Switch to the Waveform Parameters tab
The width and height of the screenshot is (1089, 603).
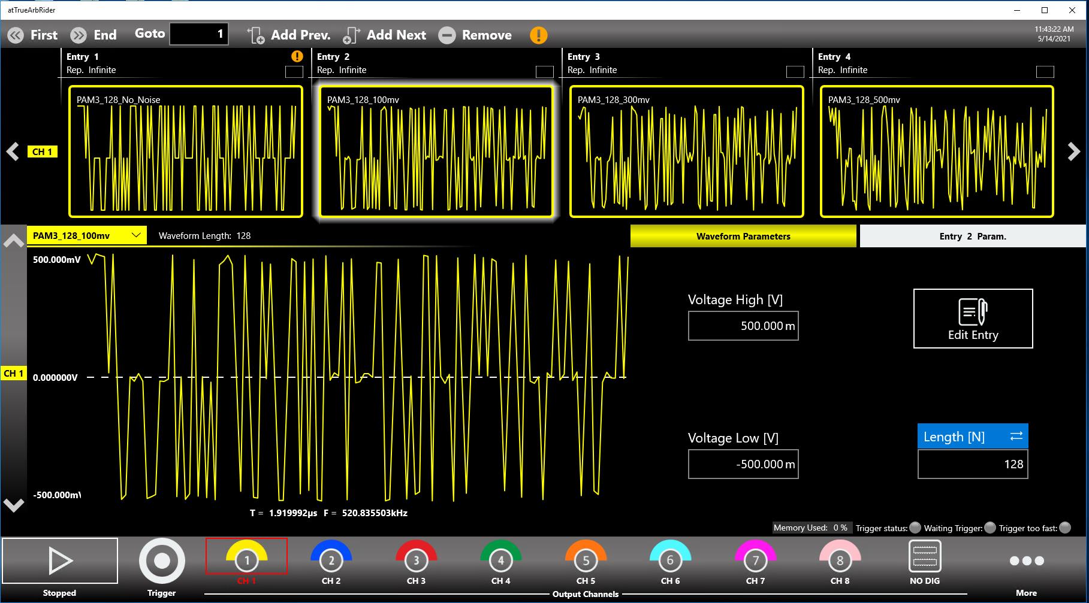pyautogui.click(x=743, y=237)
